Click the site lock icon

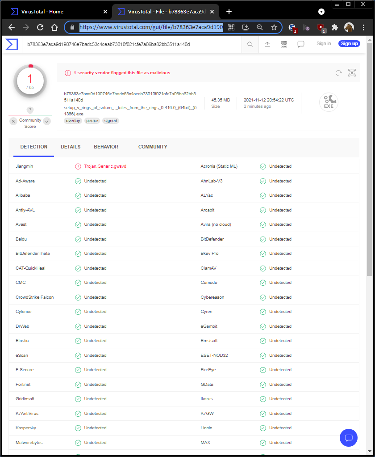72,27
